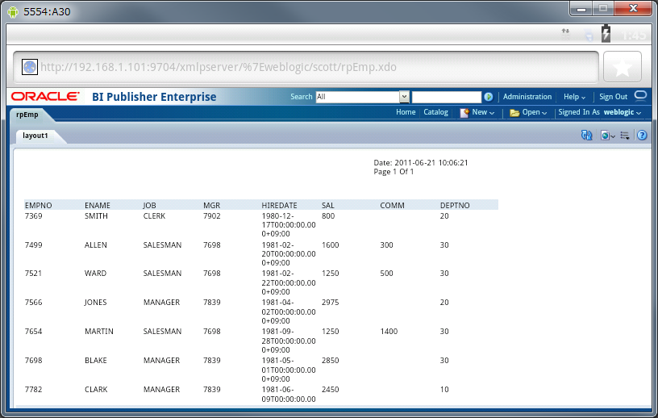The width and height of the screenshot is (658, 418).
Task: Click the salary value 1600
Action: (x=330, y=245)
